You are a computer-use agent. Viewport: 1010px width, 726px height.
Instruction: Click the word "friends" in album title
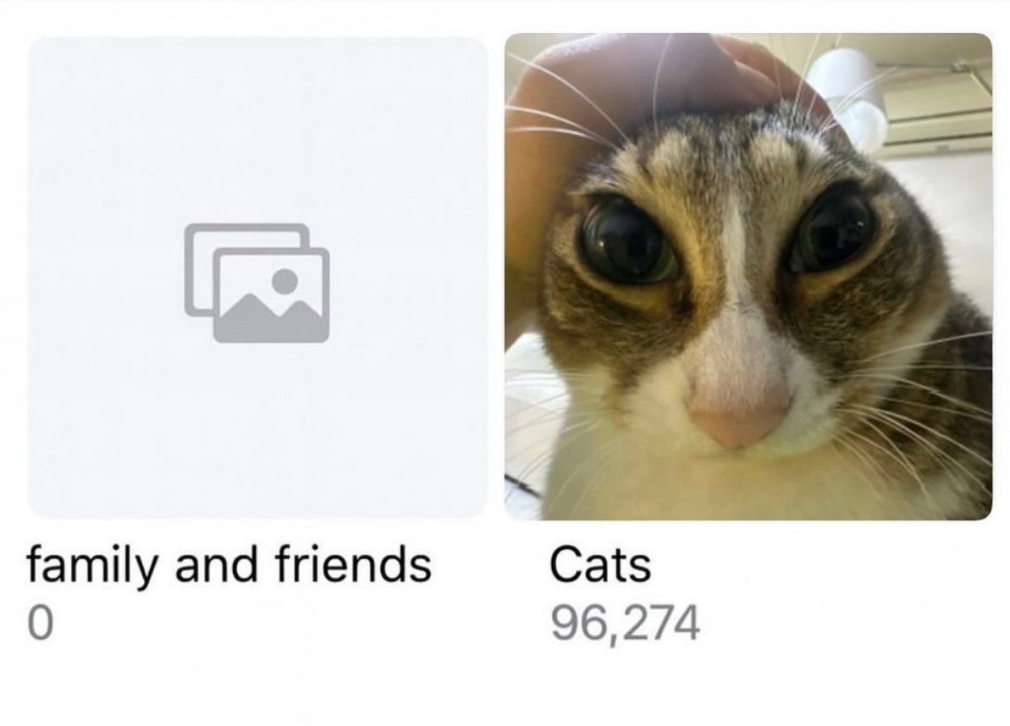(354, 562)
